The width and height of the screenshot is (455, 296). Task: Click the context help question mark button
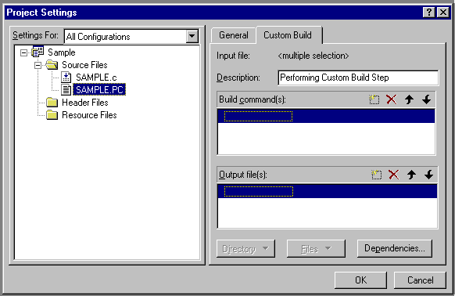coord(429,13)
